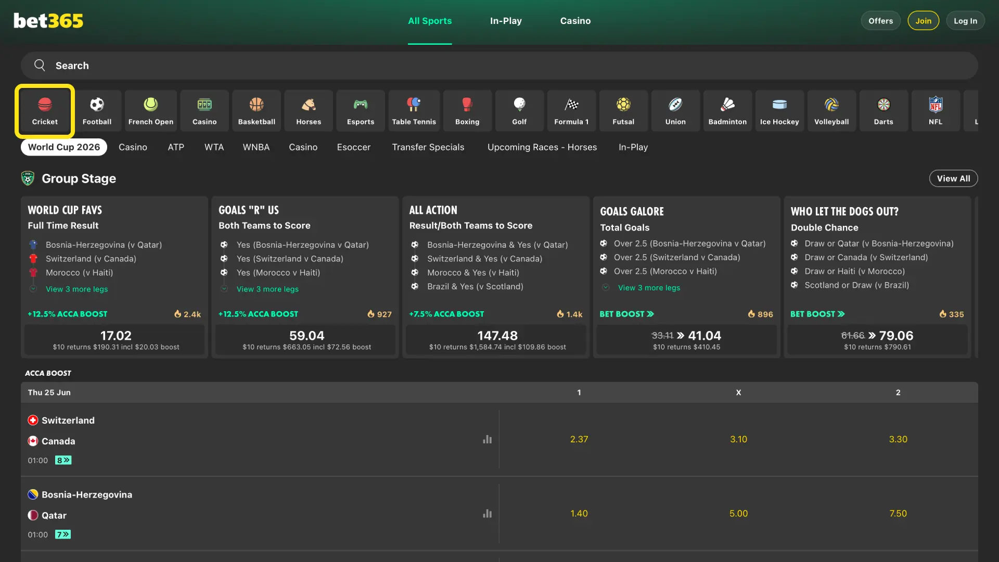Screen dimensions: 999x562
Task: Switch to the In-Play top tab
Action: [x=506, y=21]
